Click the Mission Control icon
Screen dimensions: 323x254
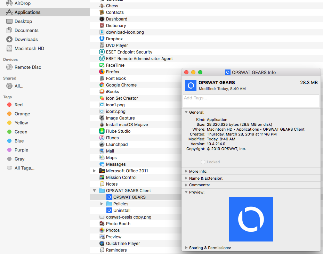click(102, 177)
